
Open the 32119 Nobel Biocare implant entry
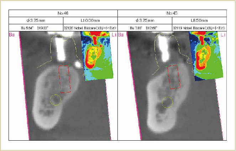199,27
